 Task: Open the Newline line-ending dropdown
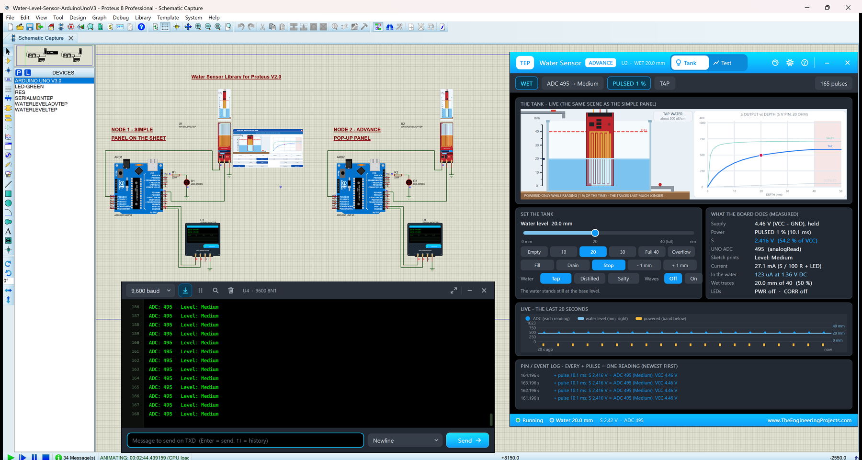tap(405, 440)
